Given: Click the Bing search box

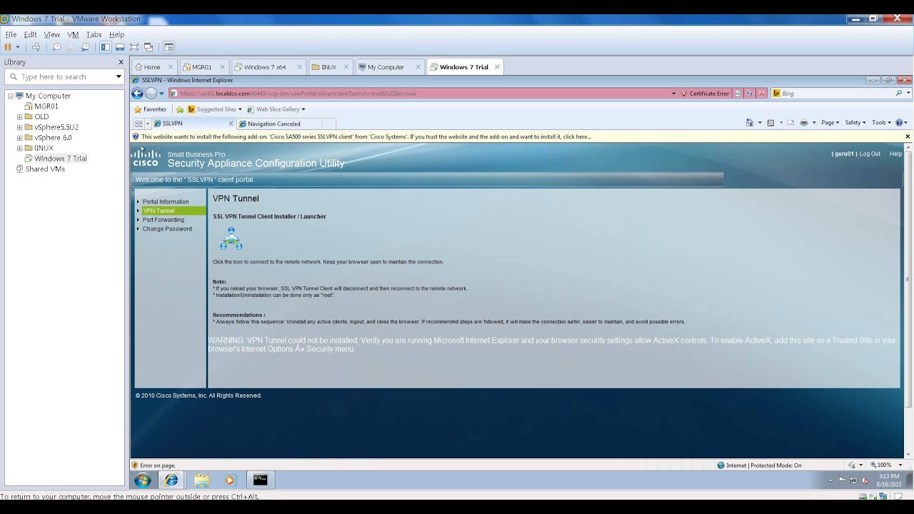Looking at the screenshot, I should (x=833, y=94).
